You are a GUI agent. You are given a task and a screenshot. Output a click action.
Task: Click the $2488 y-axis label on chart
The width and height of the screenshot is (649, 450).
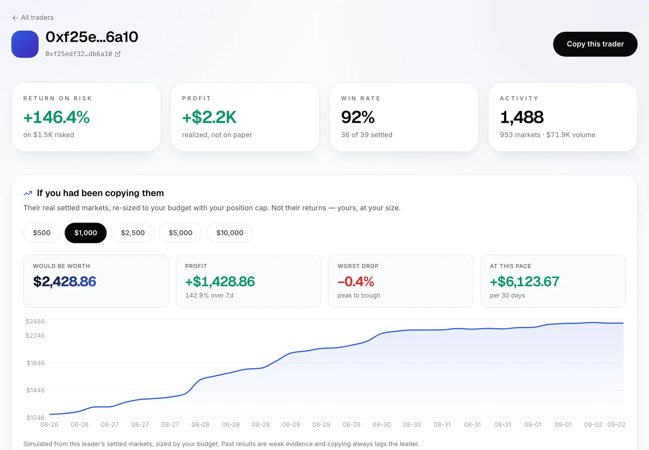click(x=35, y=321)
